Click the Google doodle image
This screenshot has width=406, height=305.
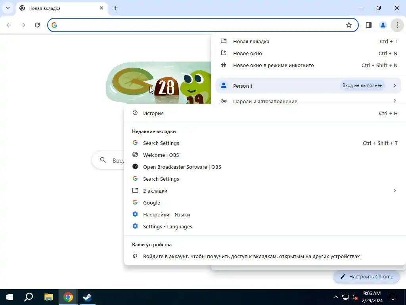(159, 83)
